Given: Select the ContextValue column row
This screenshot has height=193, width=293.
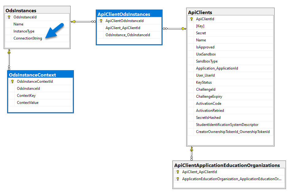Looking at the screenshot, I should click(x=40, y=103).
